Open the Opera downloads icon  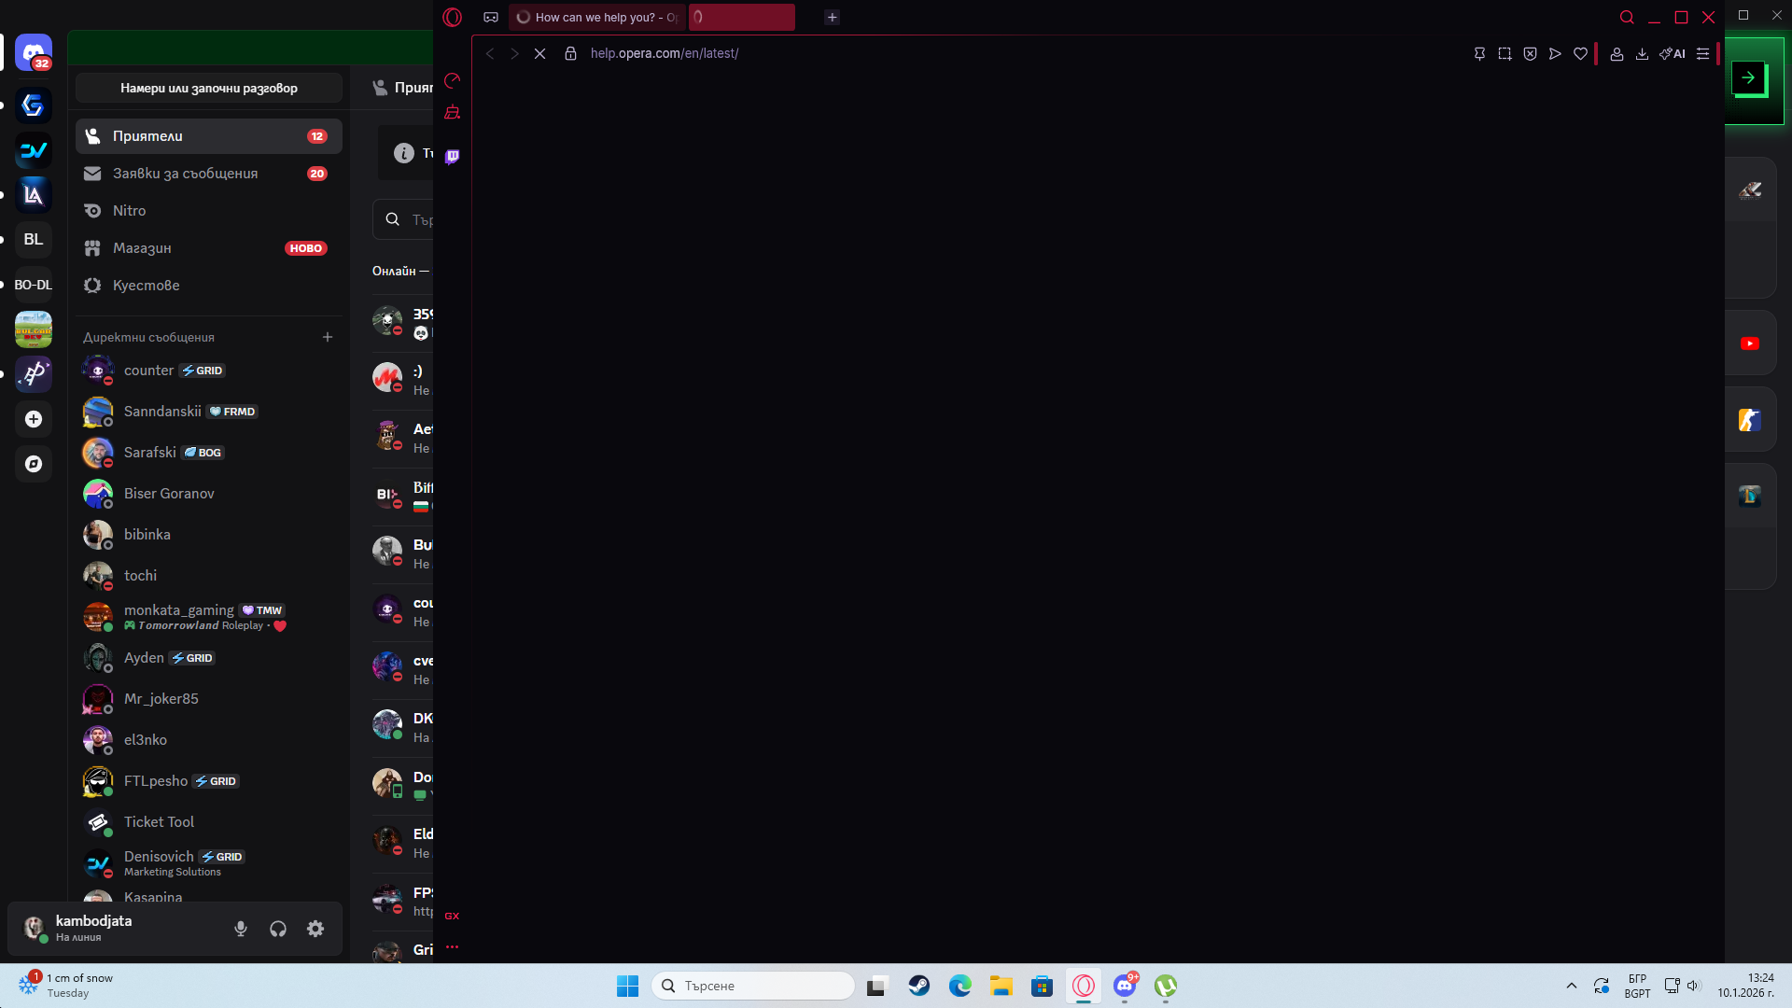1642,54
